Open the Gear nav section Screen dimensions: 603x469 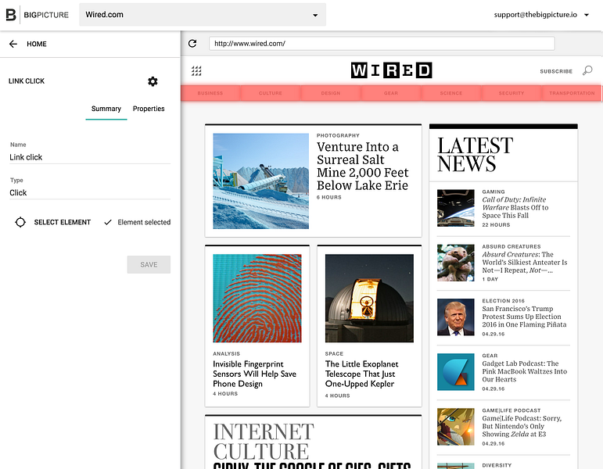tap(391, 93)
